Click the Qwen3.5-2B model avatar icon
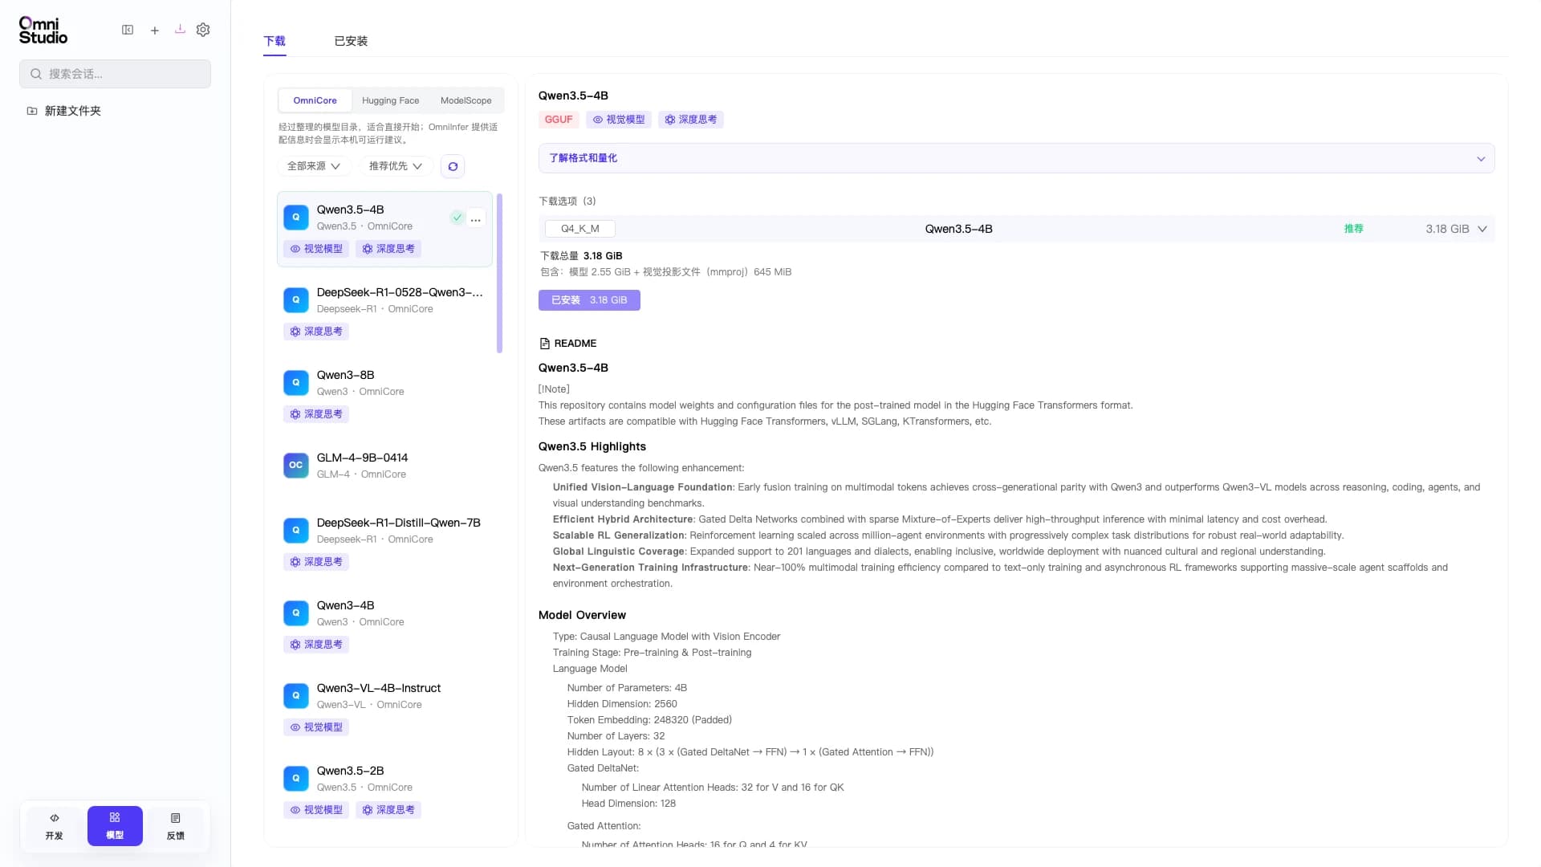 (x=296, y=779)
